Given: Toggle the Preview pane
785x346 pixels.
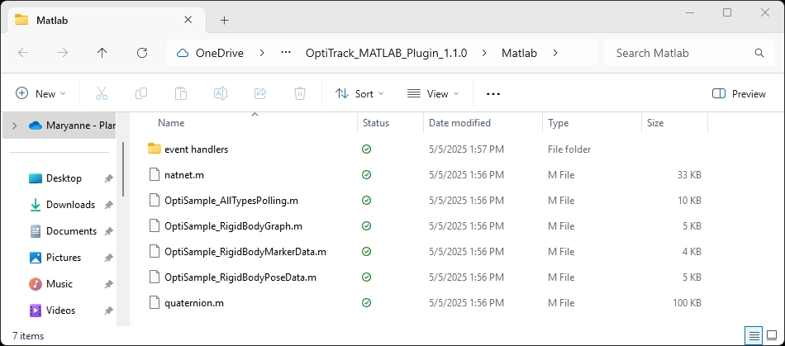Looking at the screenshot, I should pos(739,94).
